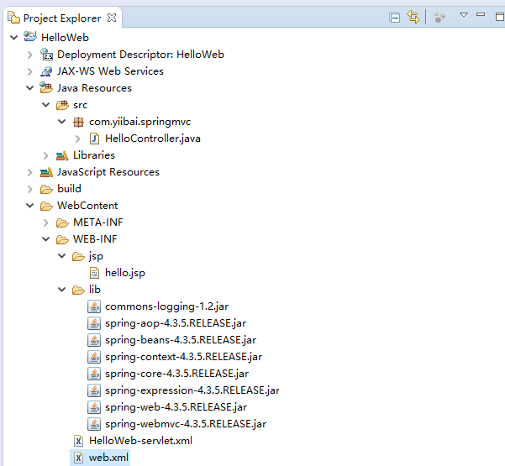Screen dimensions: 505x466
Task: Click the Libraries icon
Action: pyautogui.click(x=62, y=155)
